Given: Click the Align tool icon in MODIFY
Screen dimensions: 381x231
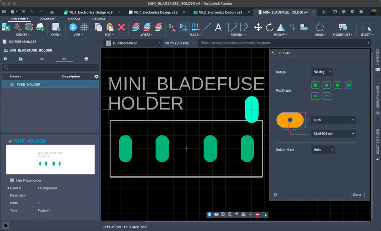Looking at the screenshot, I should 303,27.
